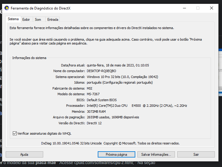Click the Nome do computador label
Viewport: 222px width, 167px height.
pos(69,71)
